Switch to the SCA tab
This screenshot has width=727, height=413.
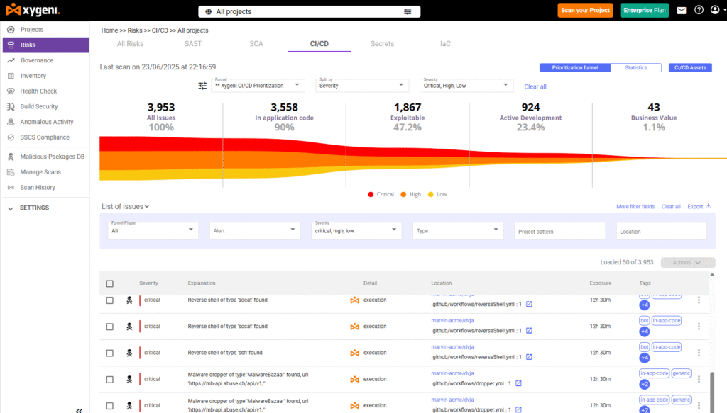pos(256,44)
